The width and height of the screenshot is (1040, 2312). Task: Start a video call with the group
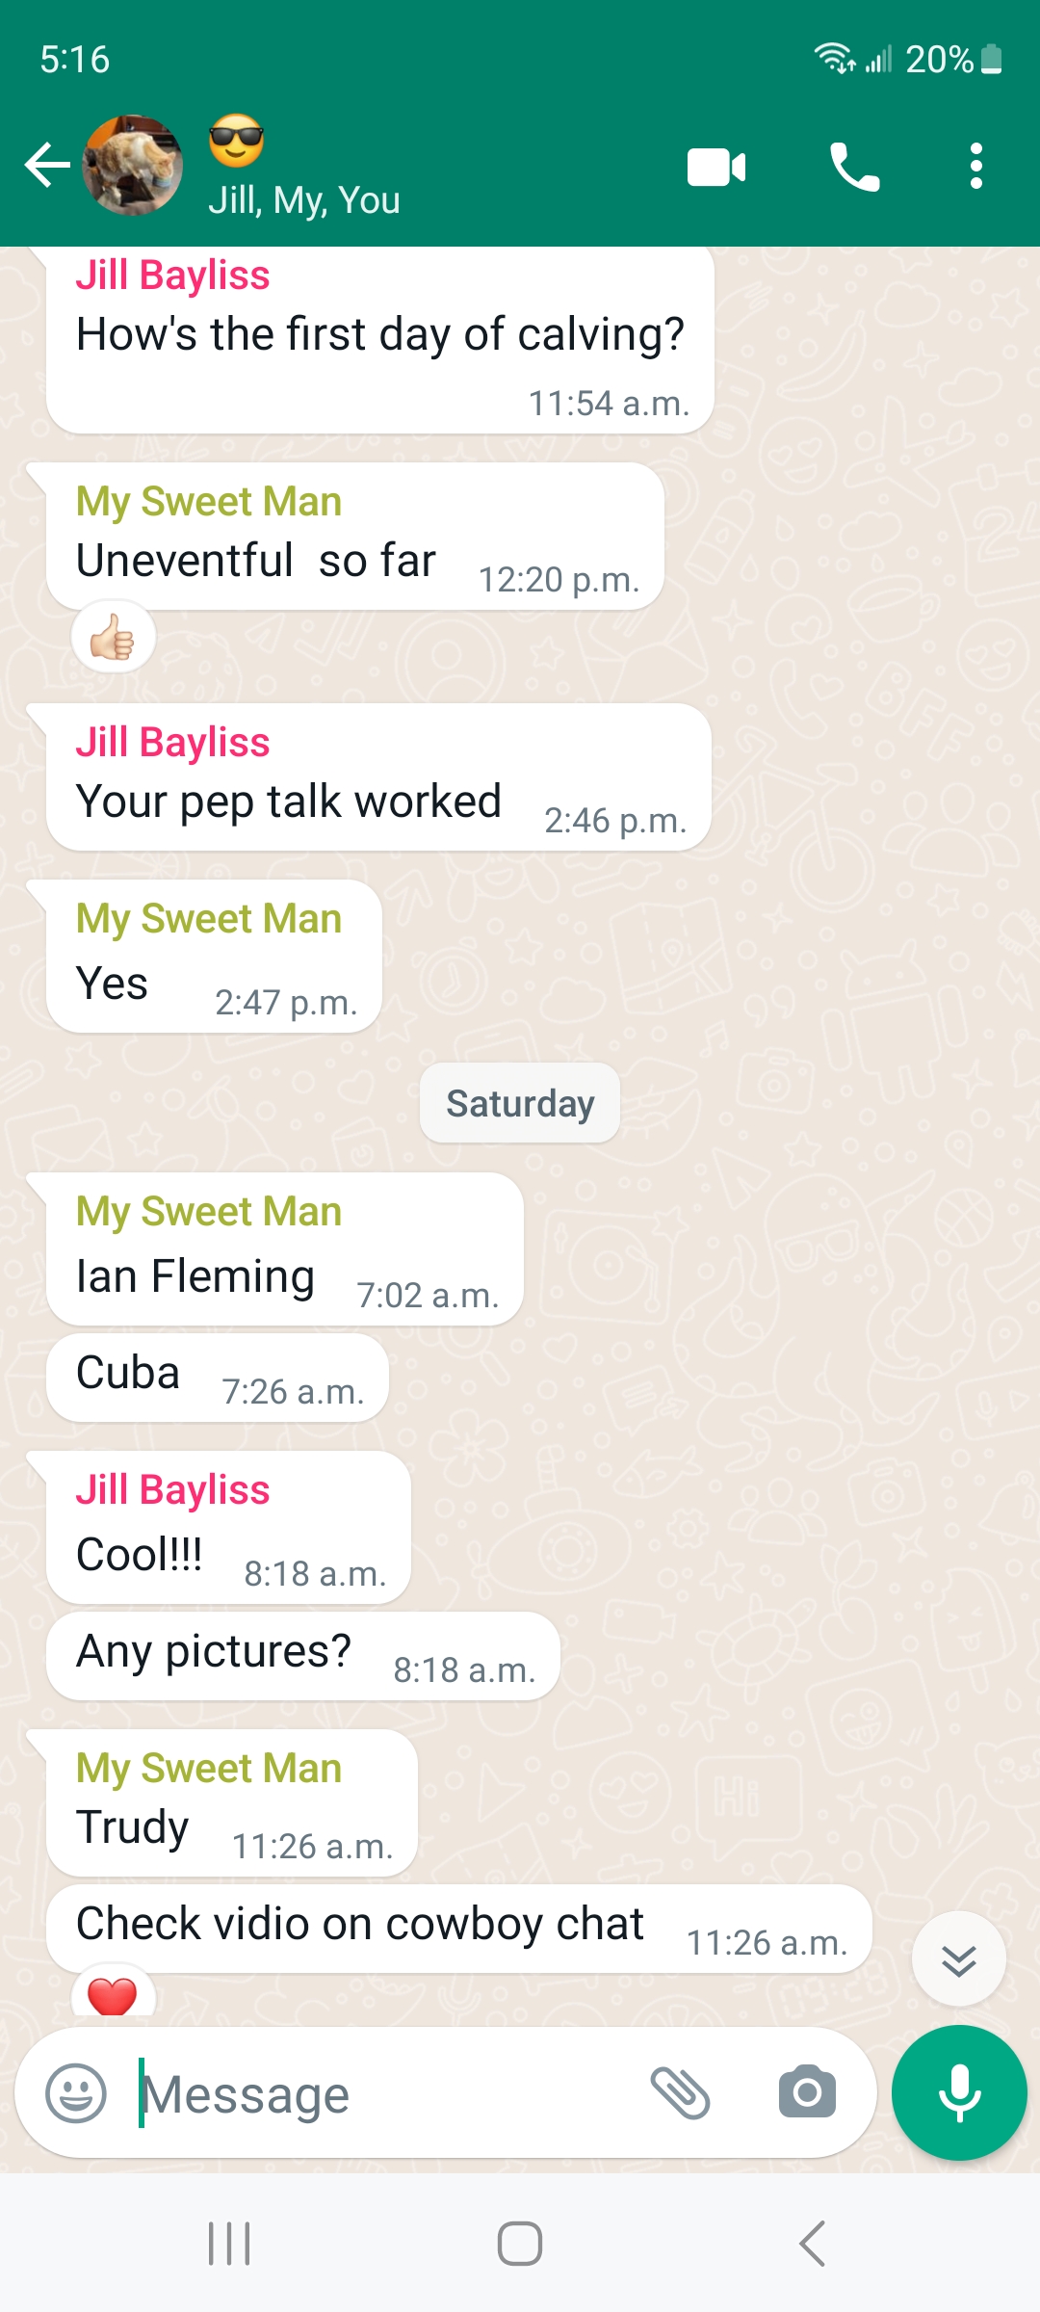tap(716, 167)
